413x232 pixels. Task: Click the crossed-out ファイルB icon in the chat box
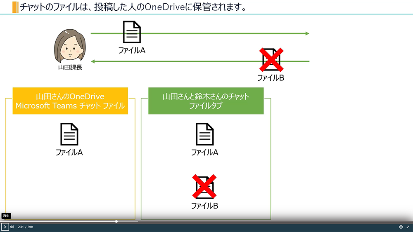point(205,187)
